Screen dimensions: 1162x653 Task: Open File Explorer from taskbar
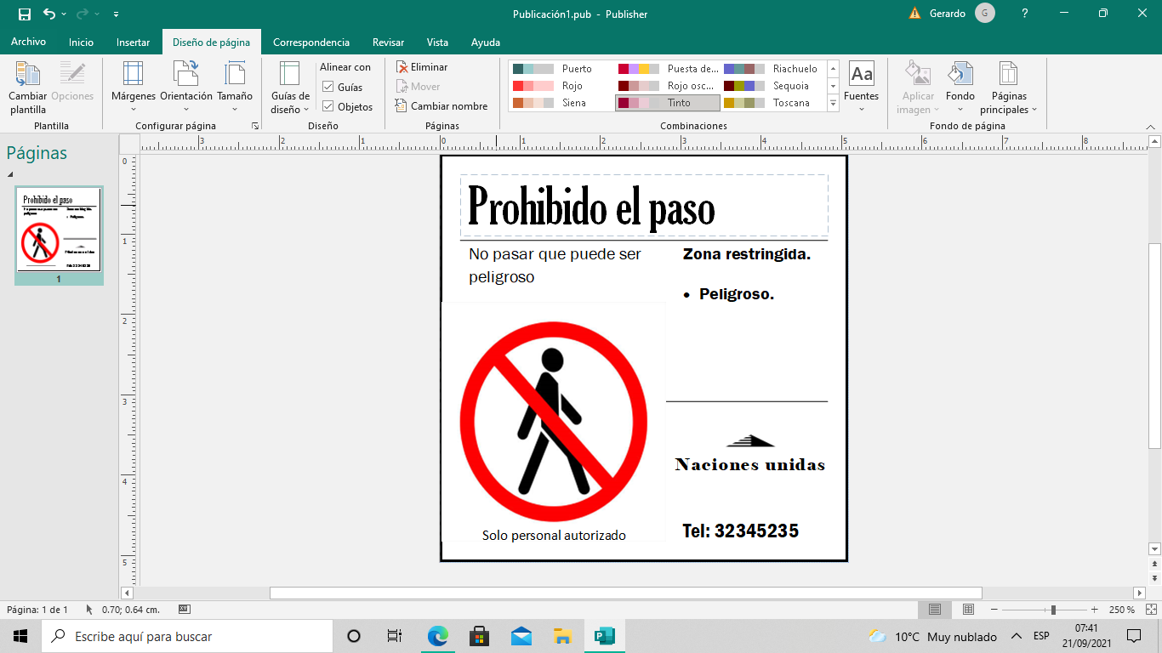[x=562, y=636]
